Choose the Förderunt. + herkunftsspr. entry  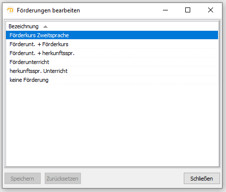point(112,53)
